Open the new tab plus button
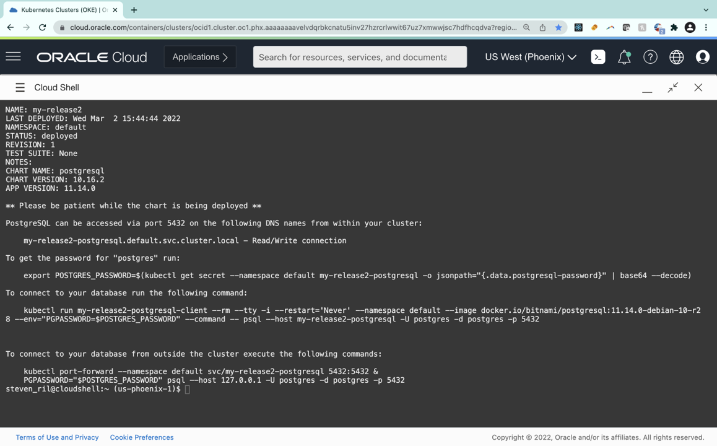The width and height of the screenshot is (717, 446). [x=135, y=10]
